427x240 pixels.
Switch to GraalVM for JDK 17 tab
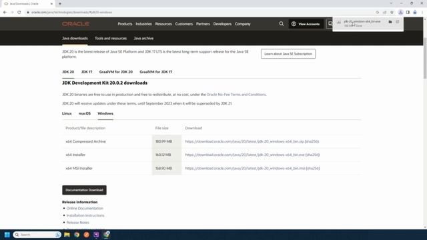[x=156, y=72]
